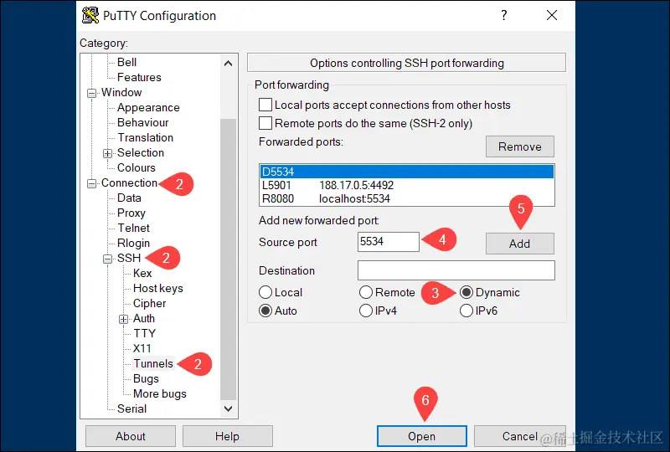This screenshot has height=452, width=670.
Task: Open the Colours category
Action: coord(137,167)
